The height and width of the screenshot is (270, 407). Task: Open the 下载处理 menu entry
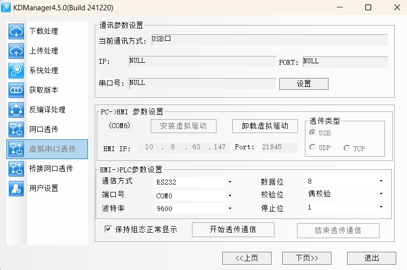pyautogui.click(x=44, y=31)
